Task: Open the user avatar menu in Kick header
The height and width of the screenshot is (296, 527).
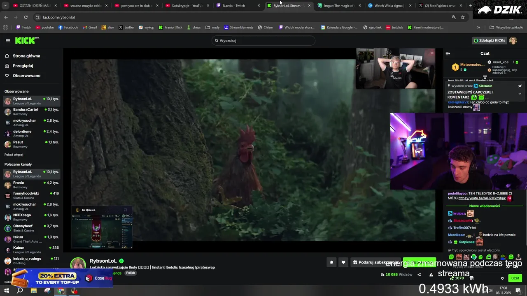Action: click(x=513, y=41)
